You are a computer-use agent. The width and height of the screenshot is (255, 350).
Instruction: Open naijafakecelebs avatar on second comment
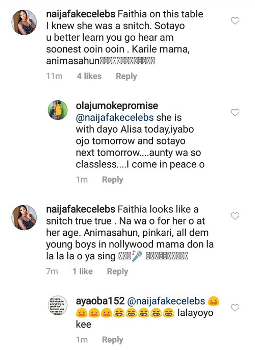24,217
